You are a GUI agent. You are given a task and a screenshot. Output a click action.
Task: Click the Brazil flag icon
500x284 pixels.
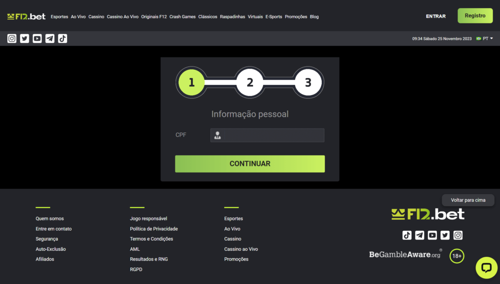coord(479,38)
